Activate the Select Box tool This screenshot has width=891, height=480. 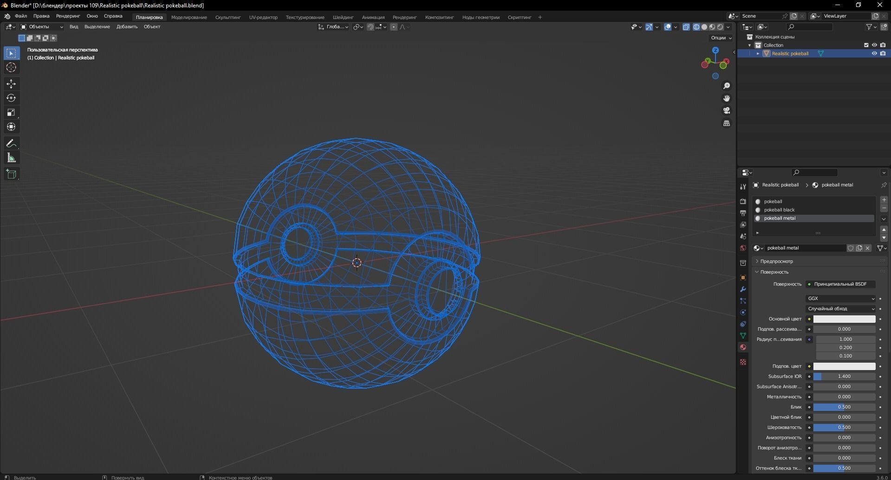(x=11, y=53)
